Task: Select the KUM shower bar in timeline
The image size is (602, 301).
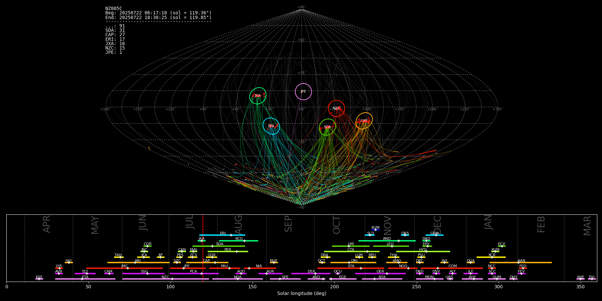Action: tap(376, 230)
